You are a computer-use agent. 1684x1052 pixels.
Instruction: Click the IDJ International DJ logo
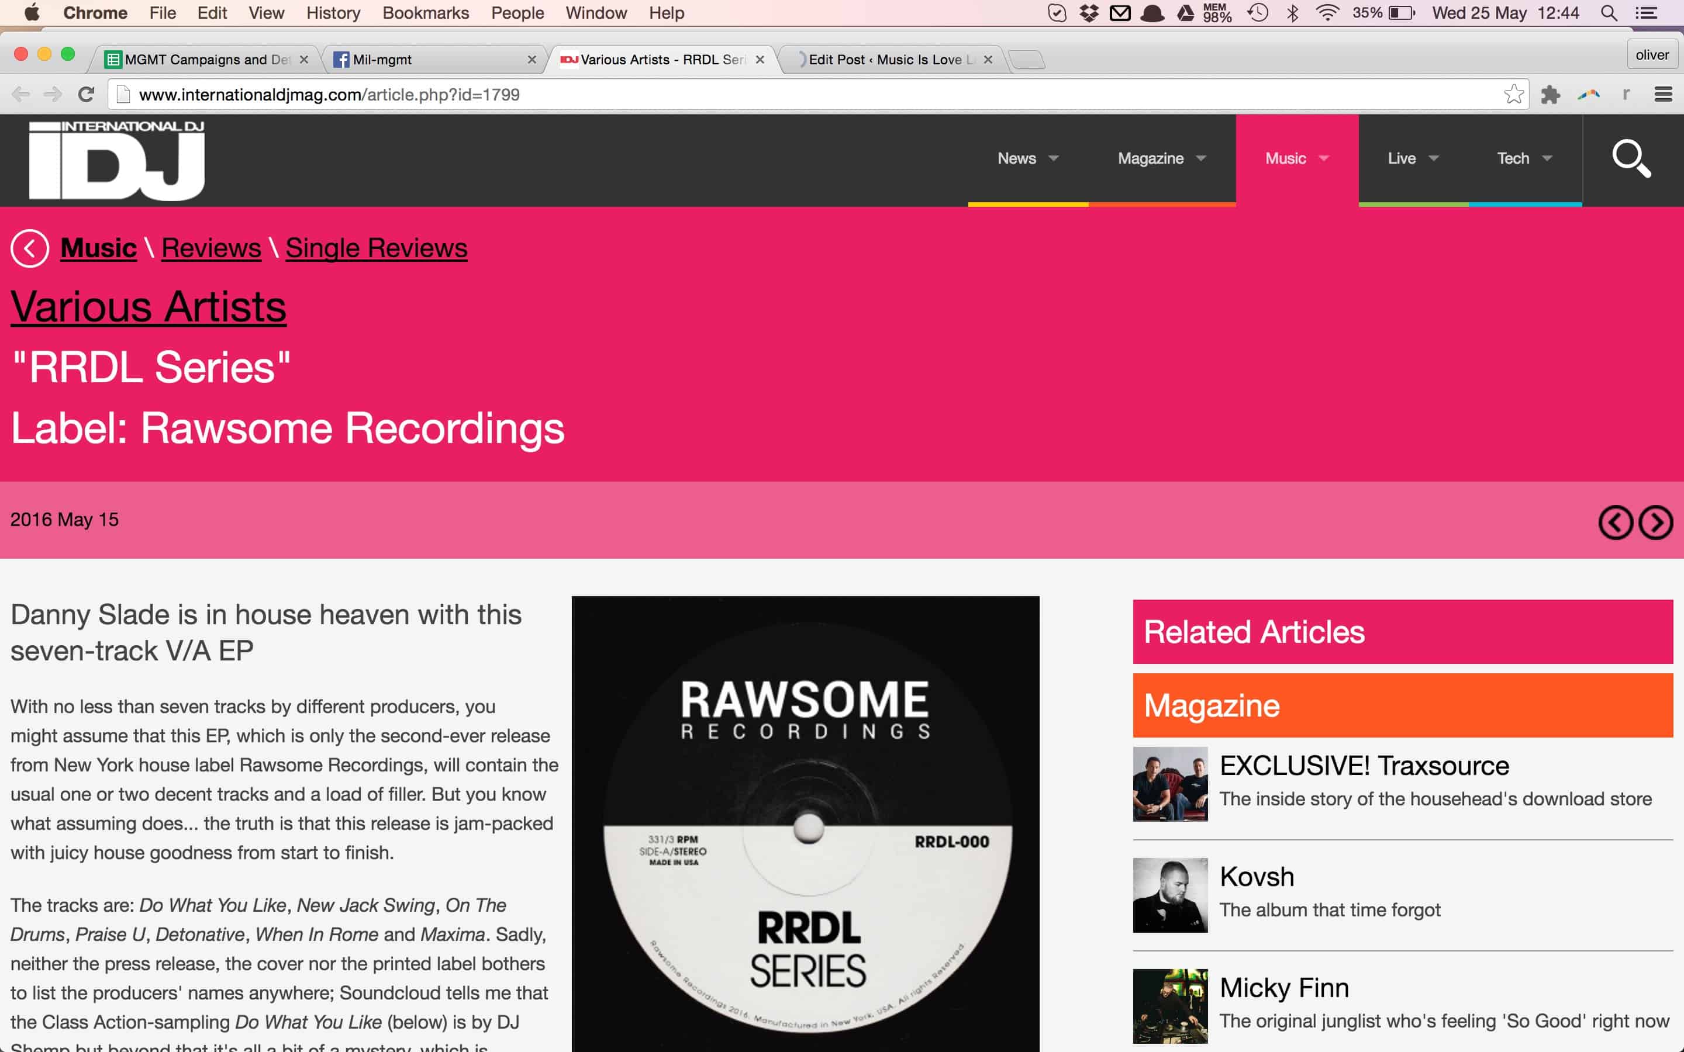[x=116, y=160]
